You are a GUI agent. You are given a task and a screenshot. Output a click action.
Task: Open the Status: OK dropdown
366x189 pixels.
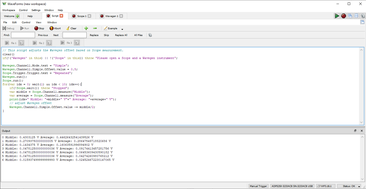tap(349, 186)
